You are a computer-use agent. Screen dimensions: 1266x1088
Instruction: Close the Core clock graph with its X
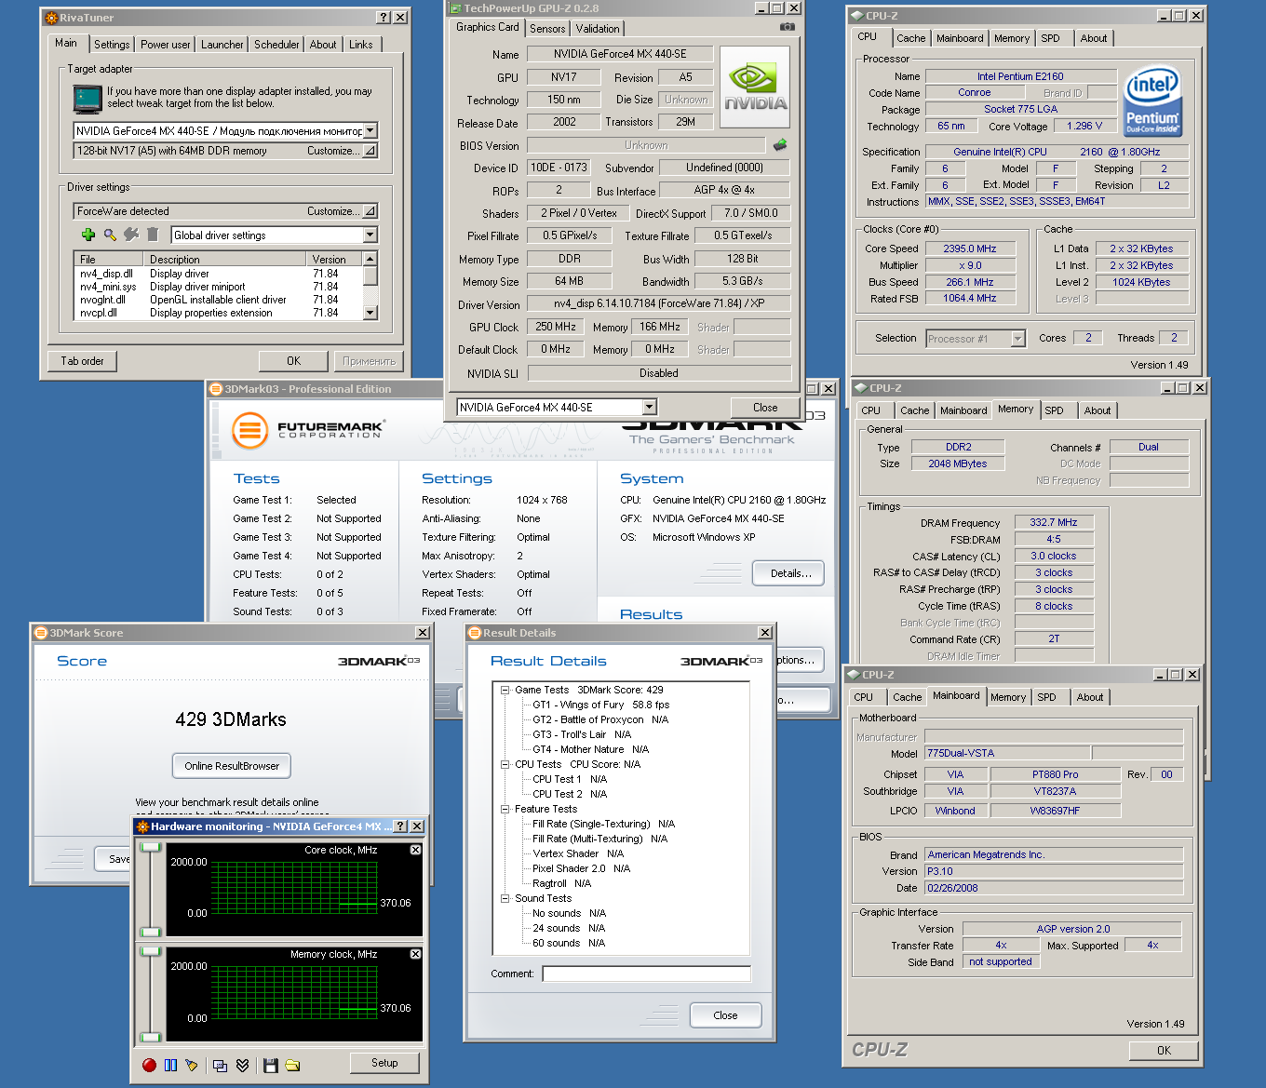pos(416,850)
